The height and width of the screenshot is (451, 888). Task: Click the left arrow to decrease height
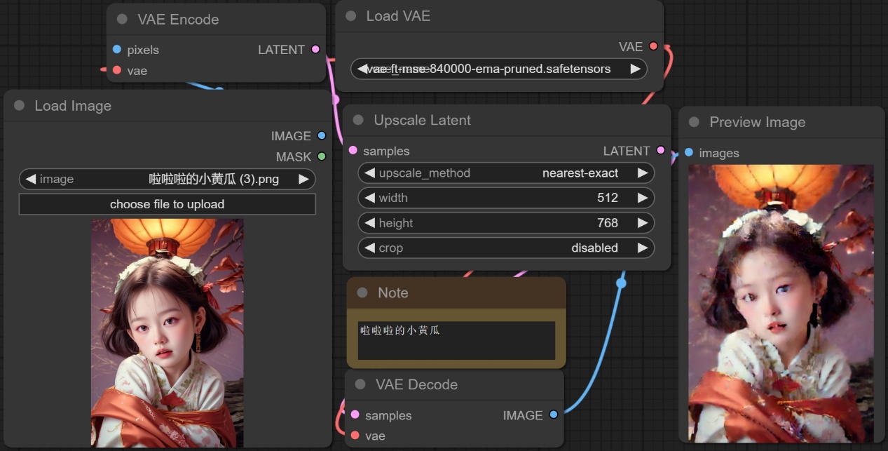369,223
